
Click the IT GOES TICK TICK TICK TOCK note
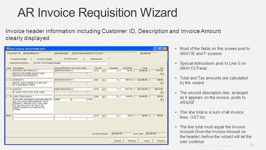pos(33,92)
